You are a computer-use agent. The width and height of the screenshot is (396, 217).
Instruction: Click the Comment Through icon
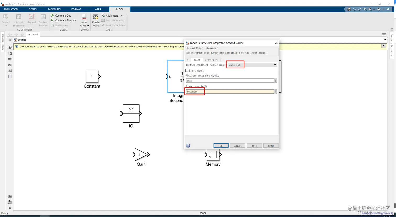52,20
